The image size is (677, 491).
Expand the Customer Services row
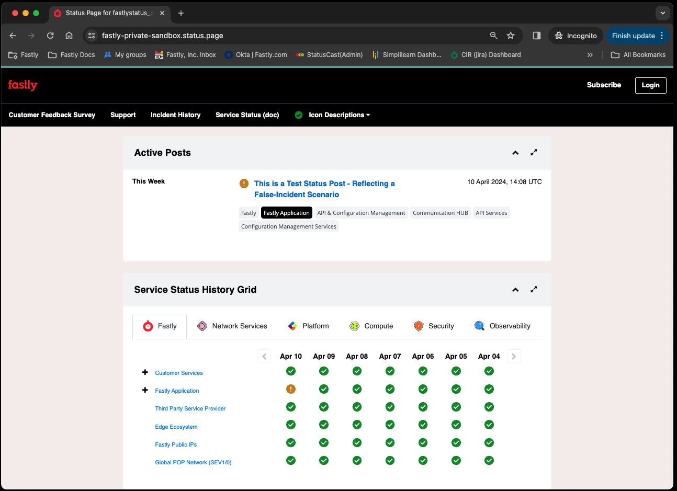tap(145, 372)
